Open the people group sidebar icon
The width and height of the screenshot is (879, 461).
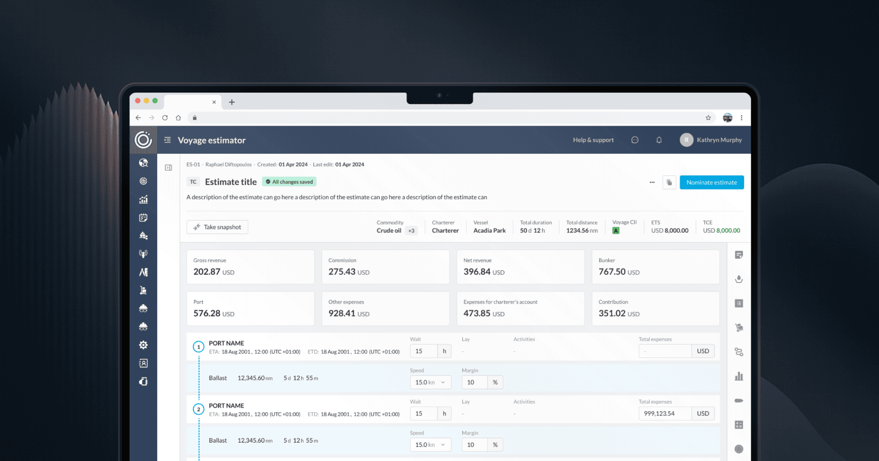(143, 254)
